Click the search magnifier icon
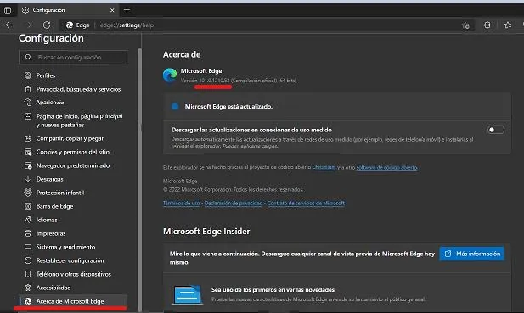Image resolution: width=524 pixels, height=313 pixels. pos(28,58)
